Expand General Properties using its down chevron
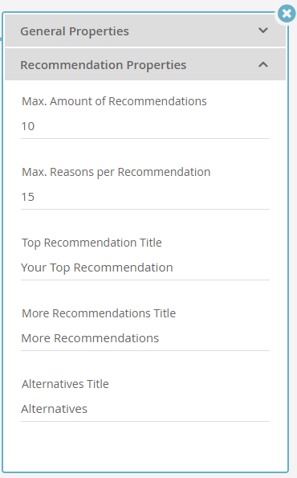This screenshot has height=478, width=297. click(x=263, y=31)
